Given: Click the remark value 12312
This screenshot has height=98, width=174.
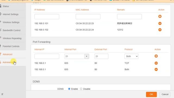Looking at the screenshot, I should coord(120,30).
